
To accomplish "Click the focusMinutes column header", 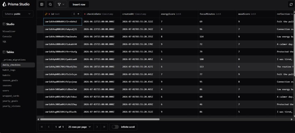I will (217, 14).
